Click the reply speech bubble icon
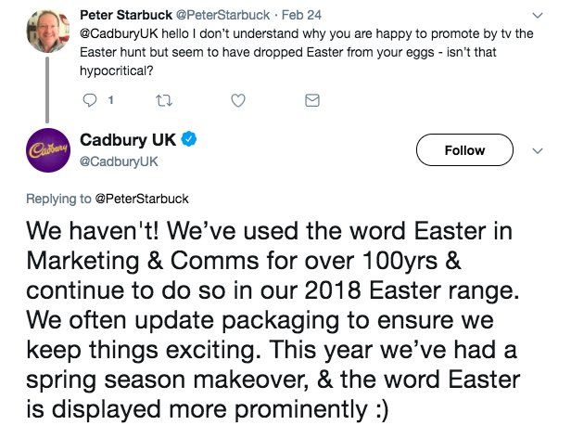Screen dimensions: 571x425 tap(89, 99)
